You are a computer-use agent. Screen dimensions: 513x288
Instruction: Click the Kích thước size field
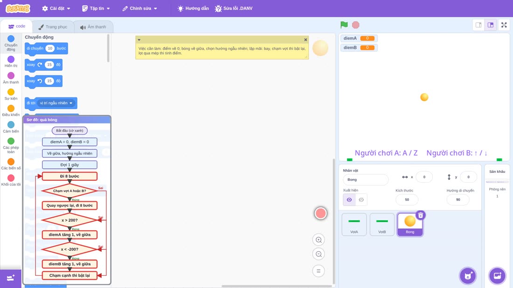(407, 200)
